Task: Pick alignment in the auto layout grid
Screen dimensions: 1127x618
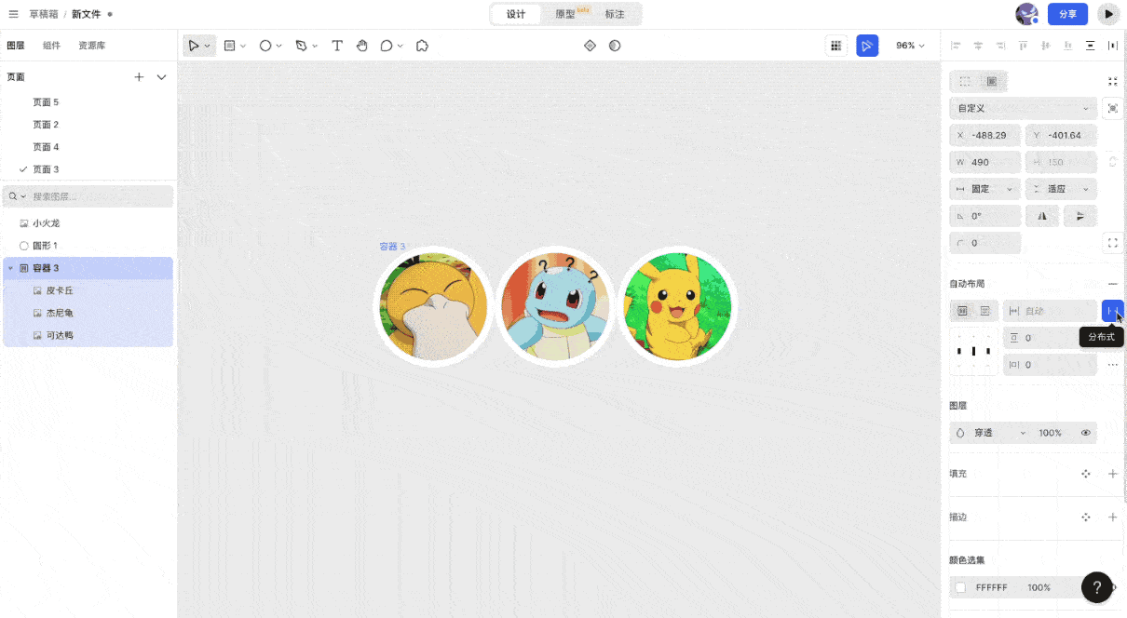Action: coord(974,351)
